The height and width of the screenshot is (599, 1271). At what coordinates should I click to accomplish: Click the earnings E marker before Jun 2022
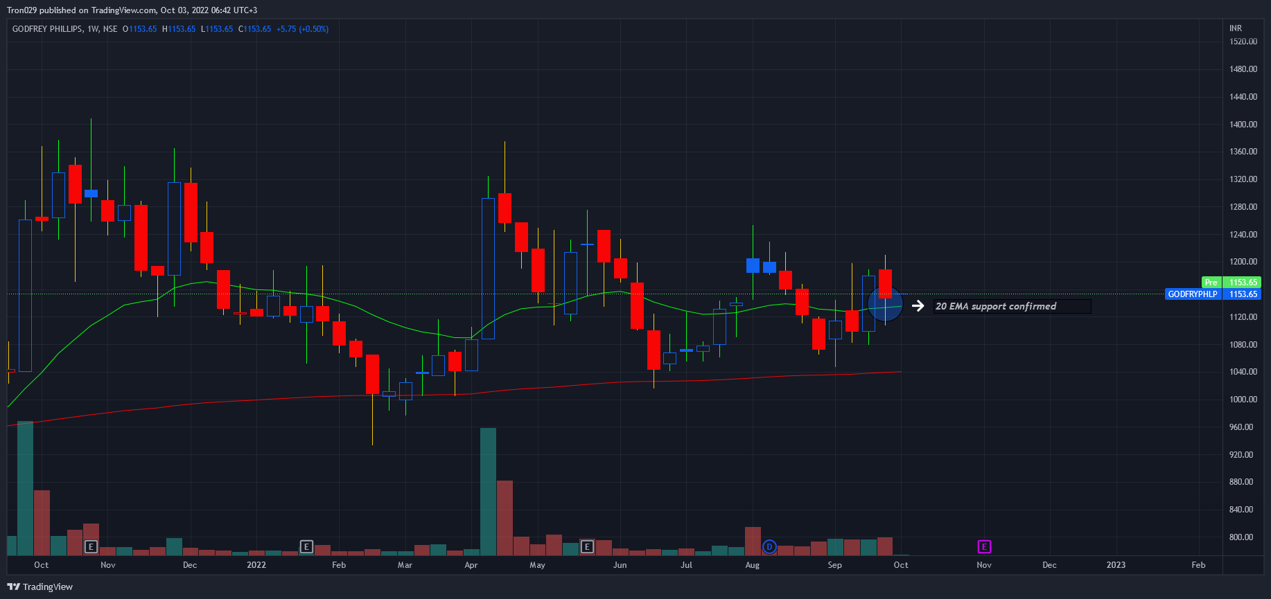(587, 547)
